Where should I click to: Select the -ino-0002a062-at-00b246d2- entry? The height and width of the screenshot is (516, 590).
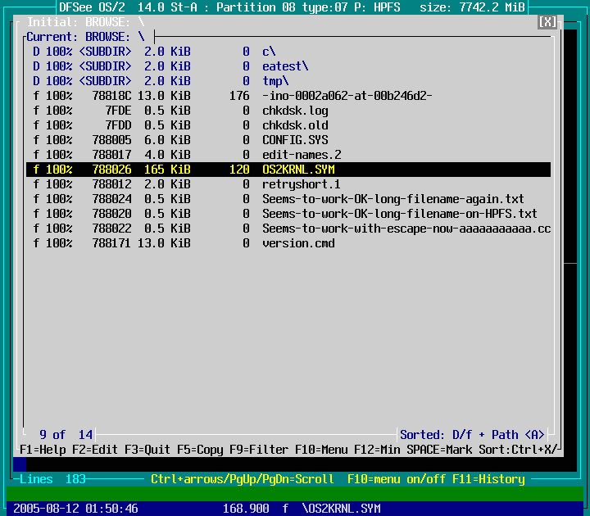click(x=347, y=96)
